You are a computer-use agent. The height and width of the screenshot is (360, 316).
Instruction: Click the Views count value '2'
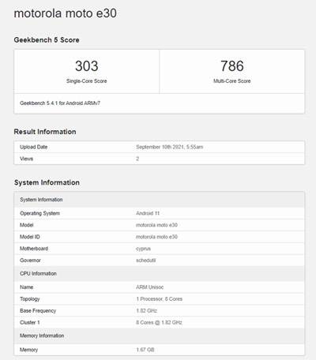[x=137, y=159]
